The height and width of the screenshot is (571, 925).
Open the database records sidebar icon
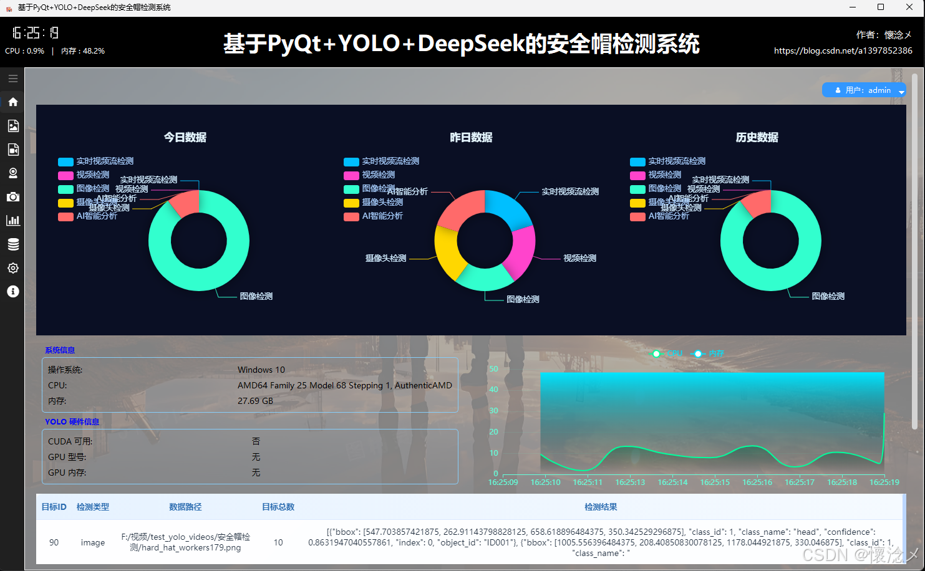12,244
